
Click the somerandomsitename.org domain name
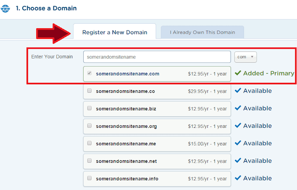(x=126, y=127)
